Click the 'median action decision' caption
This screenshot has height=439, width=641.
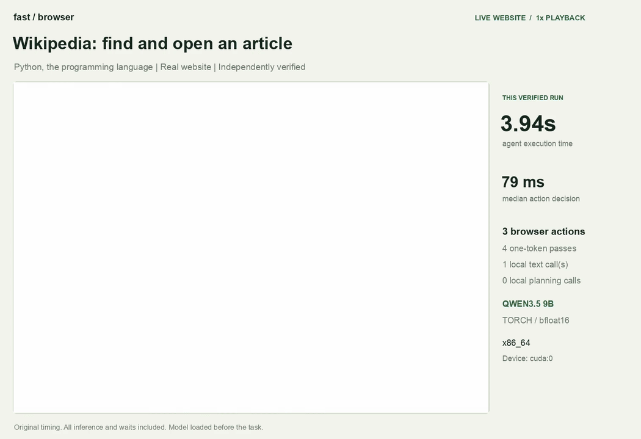(541, 198)
